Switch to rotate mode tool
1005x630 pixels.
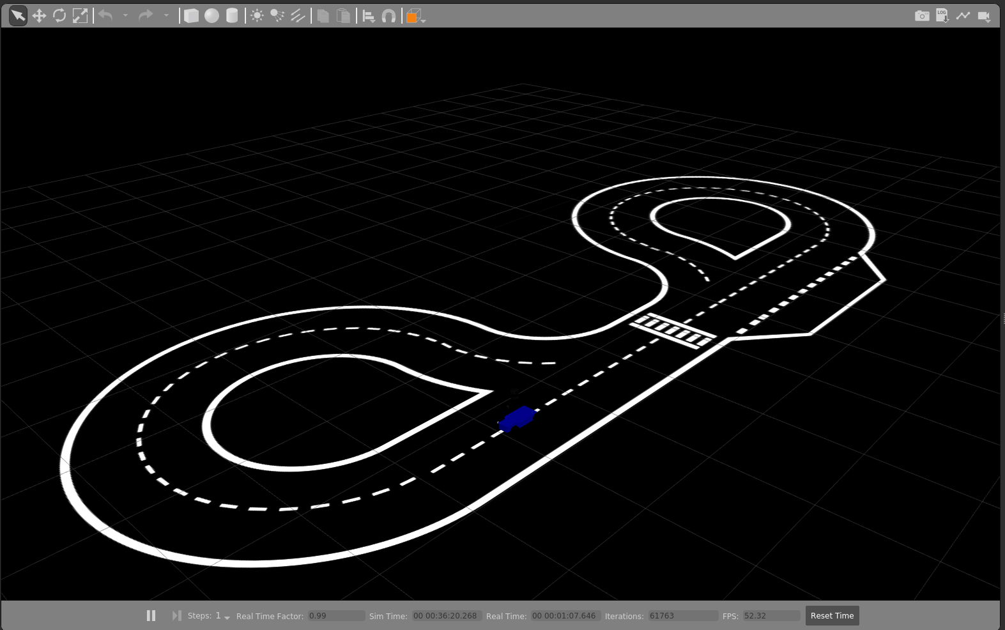click(59, 16)
